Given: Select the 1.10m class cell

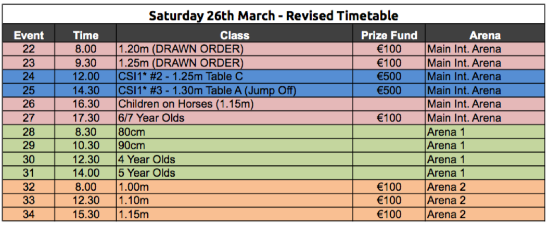Looking at the screenshot, I should tap(235, 201).
